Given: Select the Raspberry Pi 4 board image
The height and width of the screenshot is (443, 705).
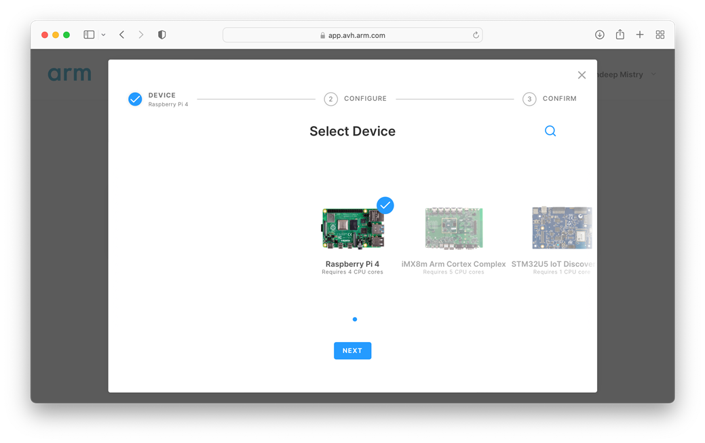Looking at the screenshot, I should tap(353, 228).
